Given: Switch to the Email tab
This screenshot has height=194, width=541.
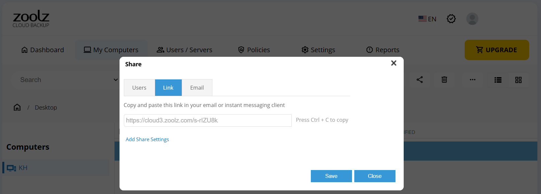Looking at the screenshot, I should pos(197,88).
